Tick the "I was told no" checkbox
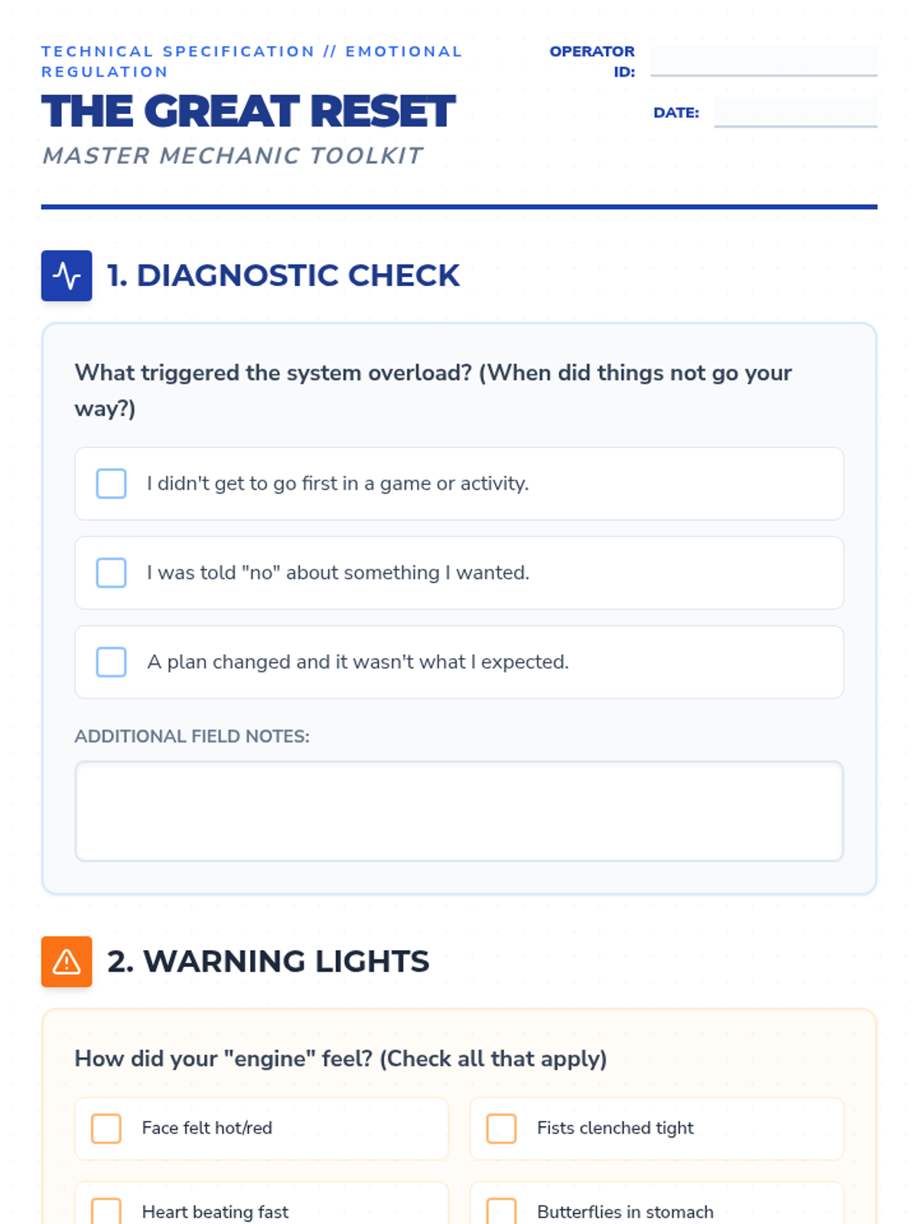The width and height of the screenshot is (918, 1224). point(112,573)
